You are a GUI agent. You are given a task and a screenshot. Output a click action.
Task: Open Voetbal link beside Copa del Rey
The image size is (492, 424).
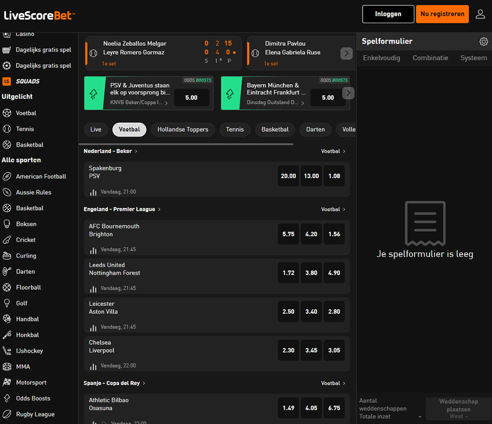coord(333,383)
